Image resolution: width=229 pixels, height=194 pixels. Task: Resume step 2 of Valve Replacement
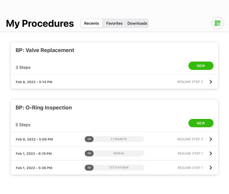click(x=190, y=82)
